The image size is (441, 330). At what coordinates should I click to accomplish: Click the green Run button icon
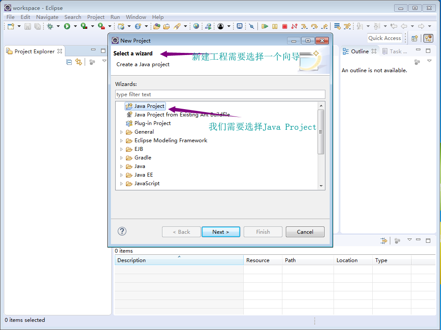click(x=67, y=26)
